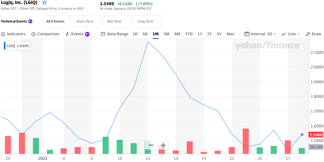Expand the Line chart type dropdown
The width and height of the screenshot is (324, 162).
[290, 34]
